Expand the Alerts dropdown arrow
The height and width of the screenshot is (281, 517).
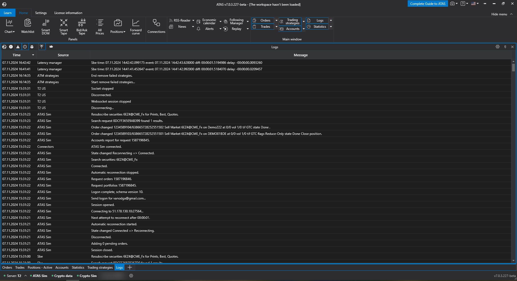[x=221, y=29]
